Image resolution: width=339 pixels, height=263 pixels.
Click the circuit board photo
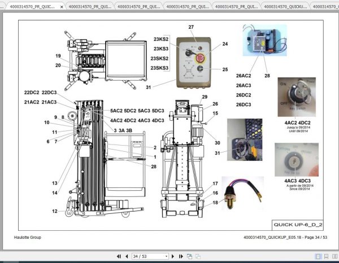(x=264, y=40)
